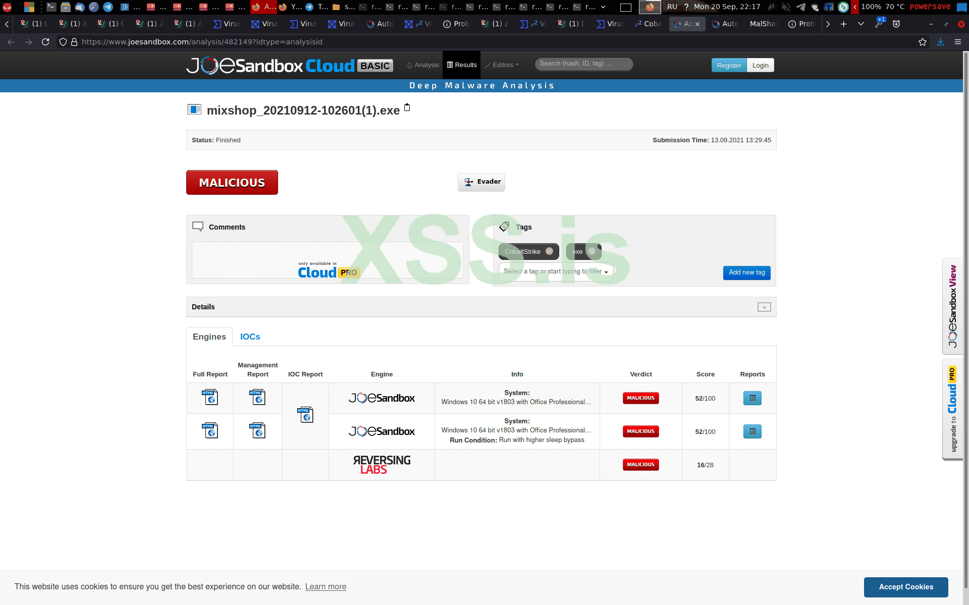This screenshot has width=969, height=605.
Task: Collapse the Details section
Action: point(764,307)
